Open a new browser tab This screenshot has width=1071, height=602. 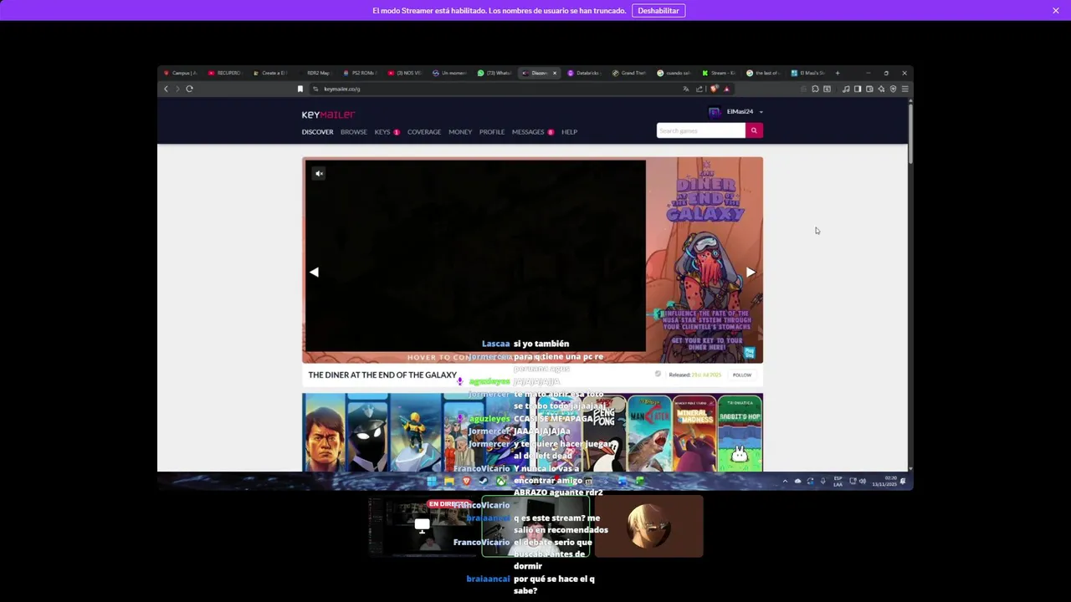point(838,73)
